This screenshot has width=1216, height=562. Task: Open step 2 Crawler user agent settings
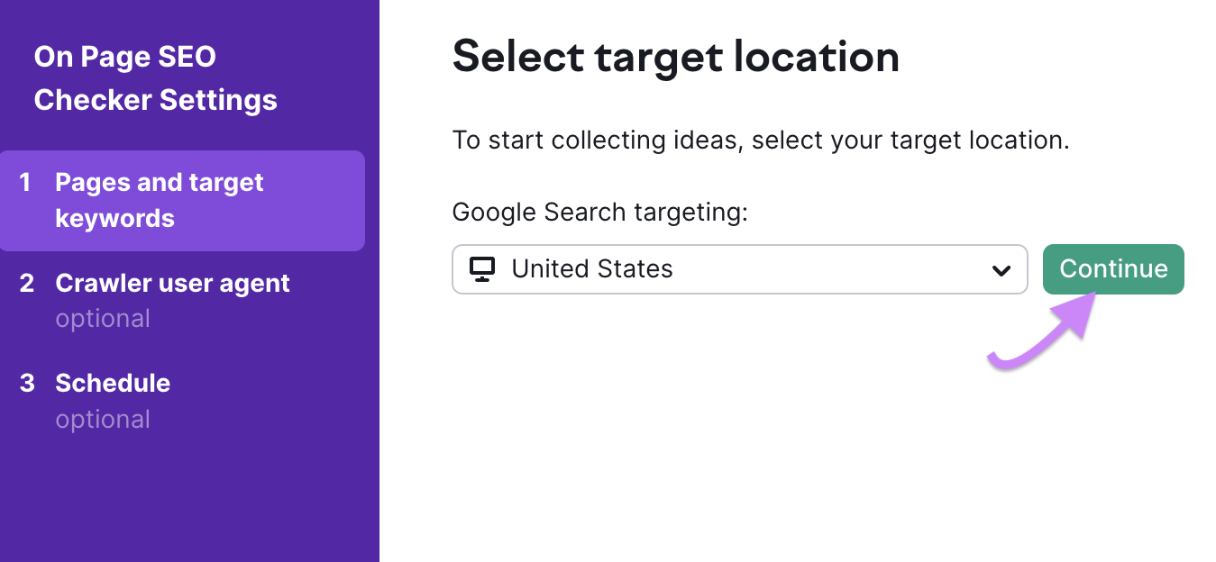point(173,283)
